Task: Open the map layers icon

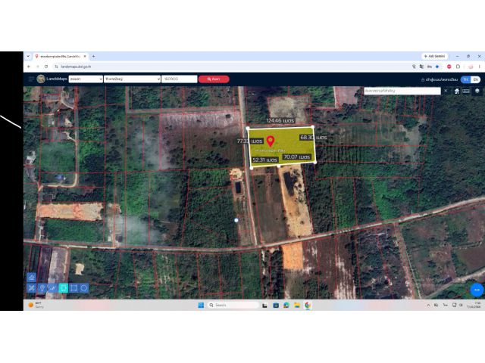Action: 477,91
